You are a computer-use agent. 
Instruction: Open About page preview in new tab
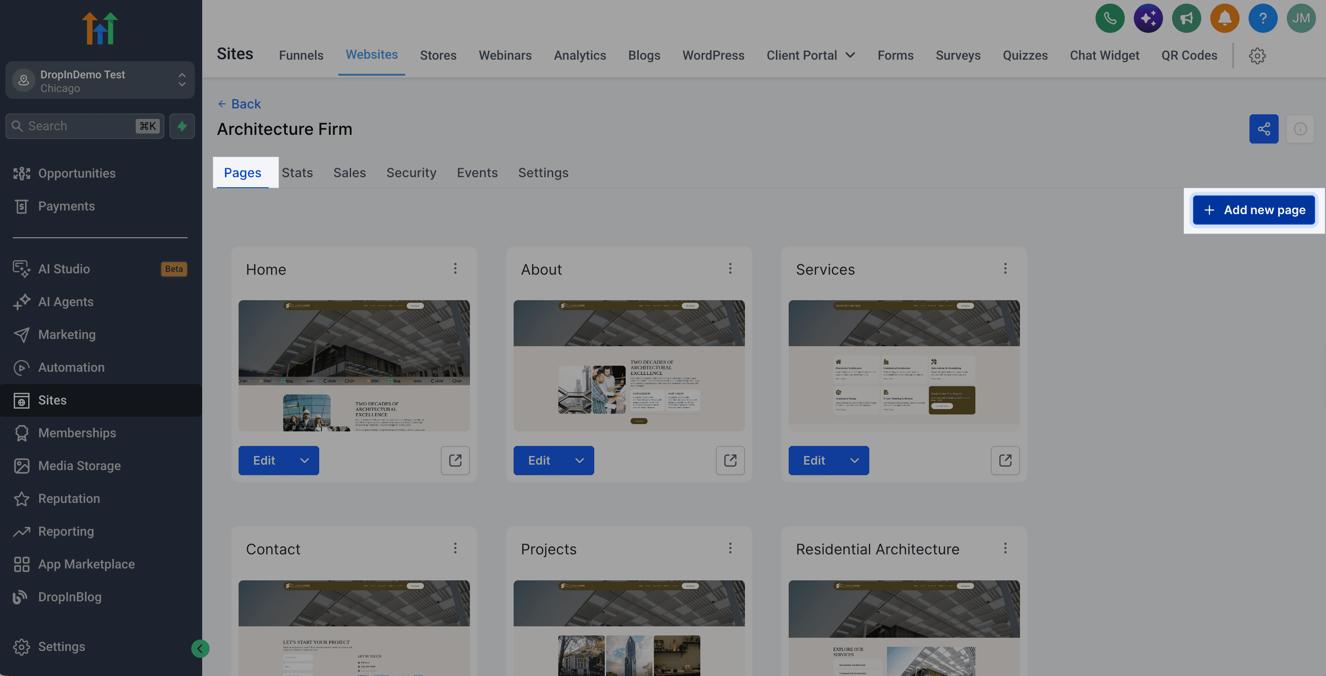point(730,460)
